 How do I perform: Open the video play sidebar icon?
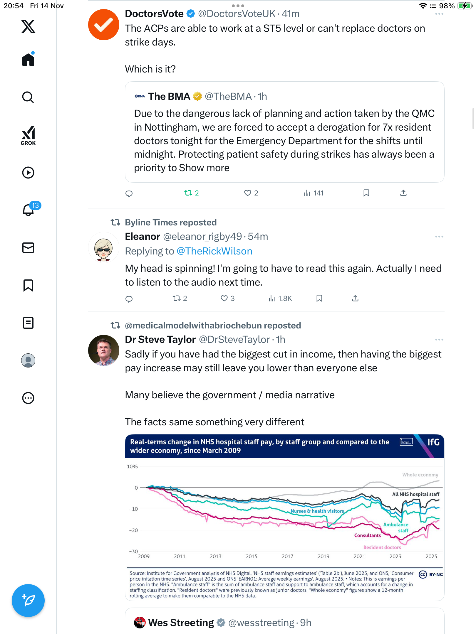tap(28, 173)
